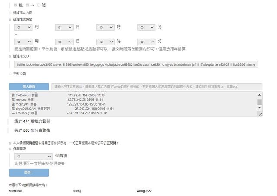This screenshot has width=277, height=196.
Task: Toggle the 過濾推文ID checkbox
Action: [11, 56]
